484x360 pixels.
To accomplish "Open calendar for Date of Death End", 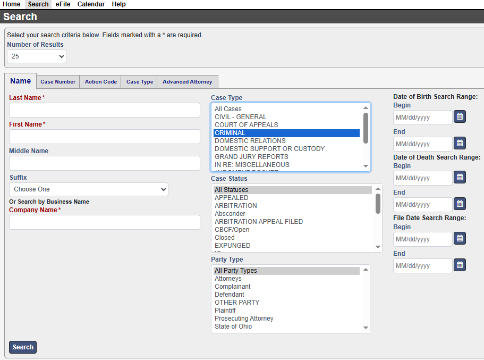I will (460, 204).
